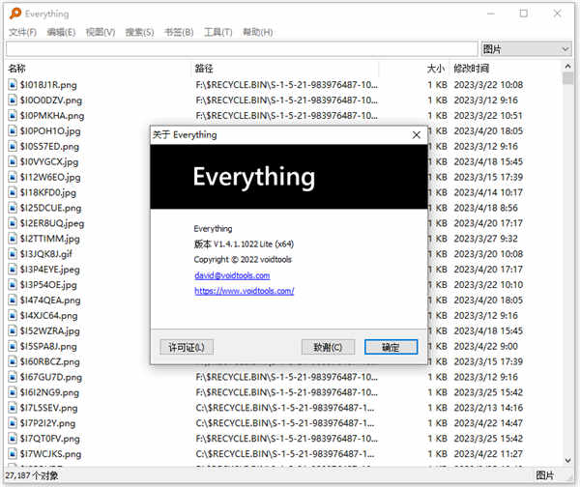
Task: Click the 许可证(L) button
Action: click(x=187, y=347)
